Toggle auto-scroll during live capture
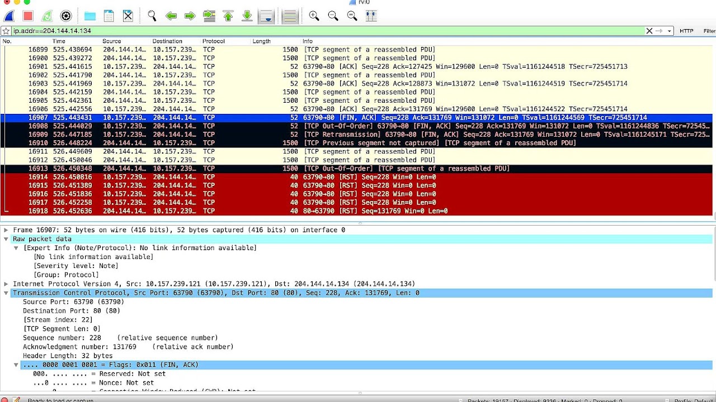The height and width of the screenshot is (402, 716). click(267, 16)
